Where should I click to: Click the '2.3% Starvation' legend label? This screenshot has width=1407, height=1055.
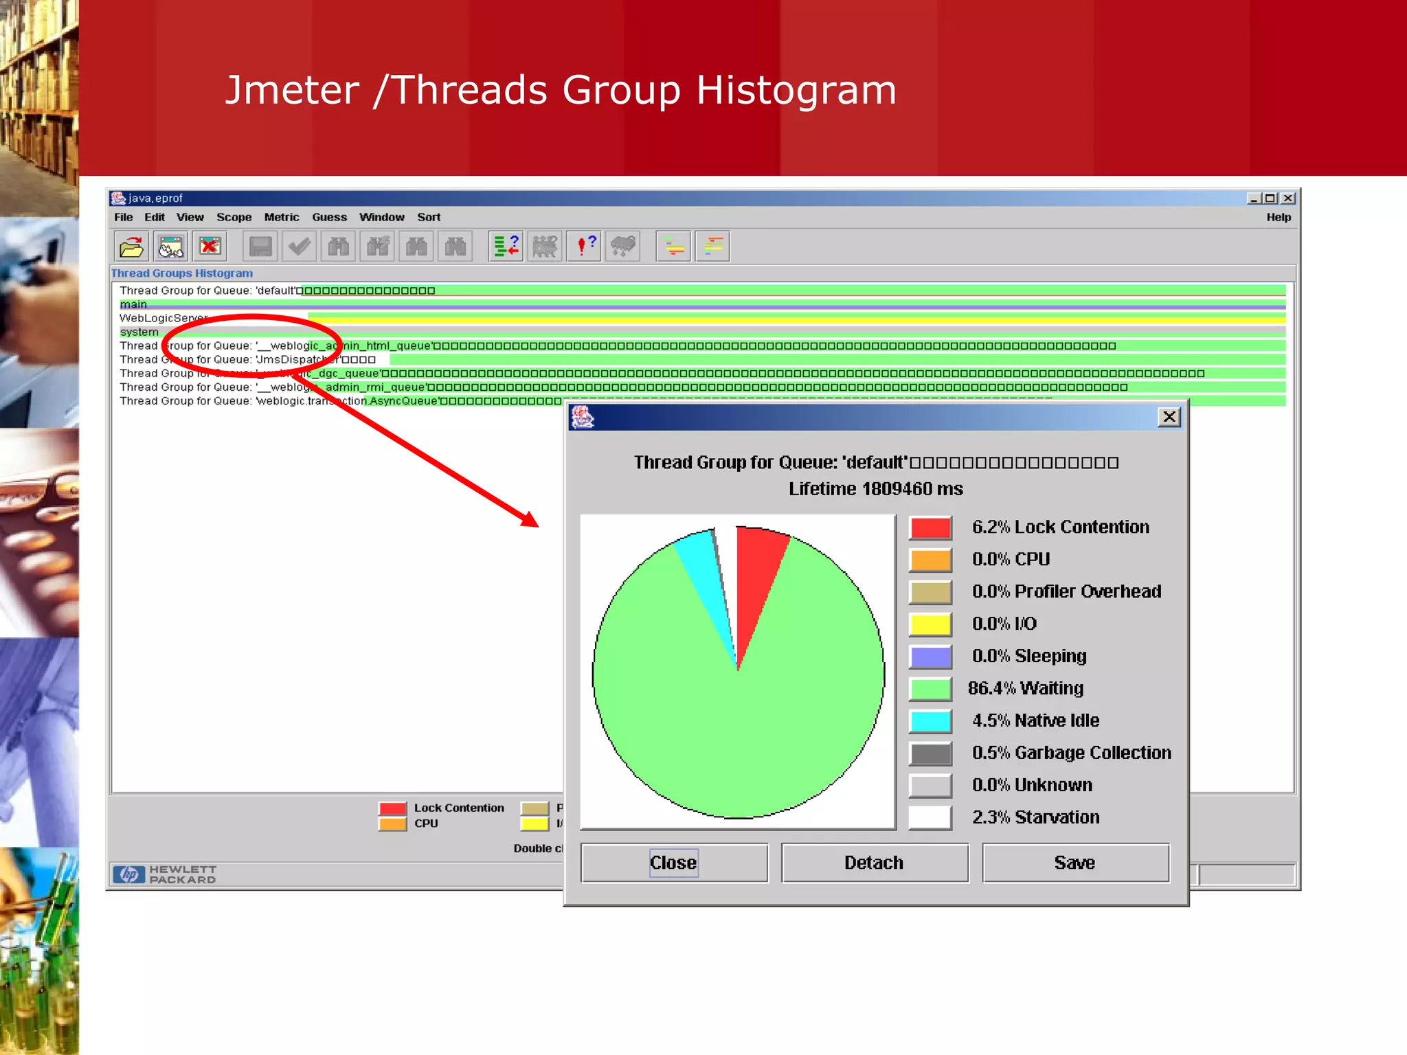coord(1036,817)
